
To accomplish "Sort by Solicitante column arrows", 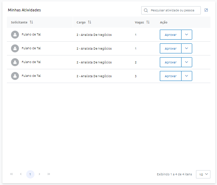I will (x=31, y=22).
